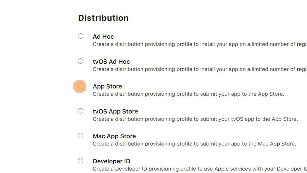Click the App Store submission description text
The image size is (307, 173).
pyautogui.click(x=189, y=94)
